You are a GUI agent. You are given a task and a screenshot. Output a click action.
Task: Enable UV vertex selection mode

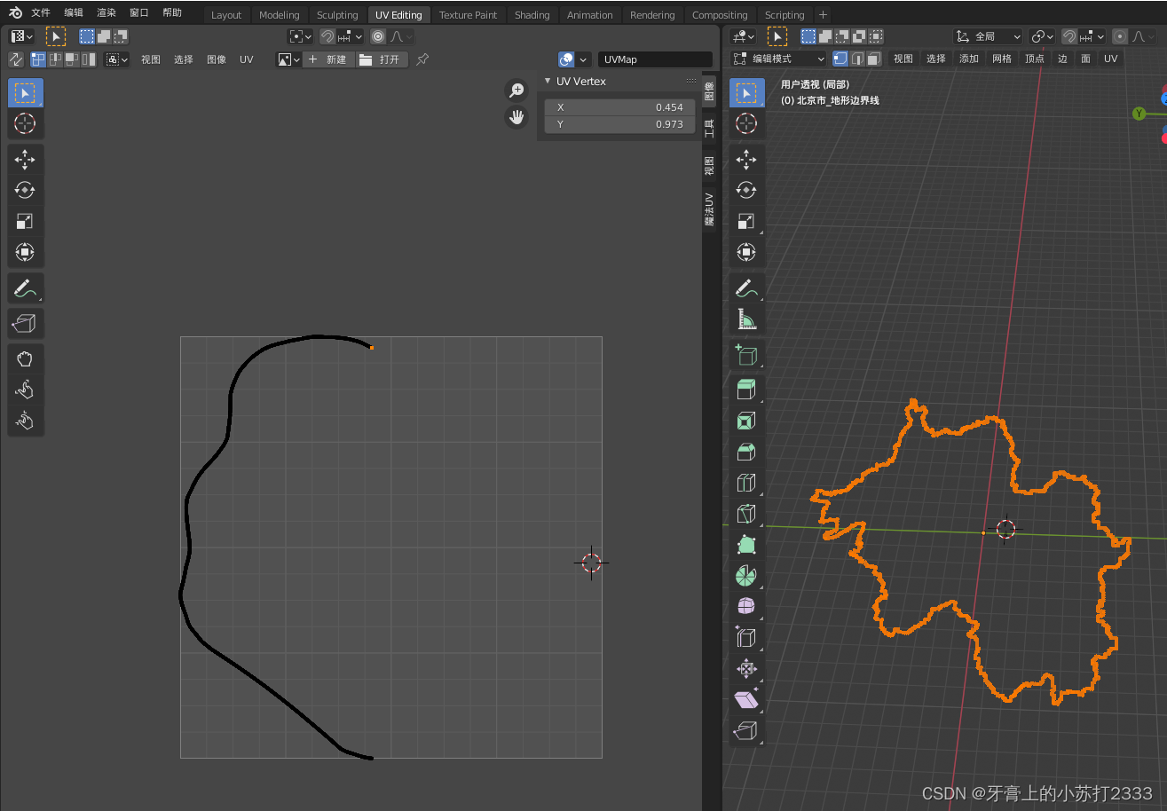click(38, 59)
